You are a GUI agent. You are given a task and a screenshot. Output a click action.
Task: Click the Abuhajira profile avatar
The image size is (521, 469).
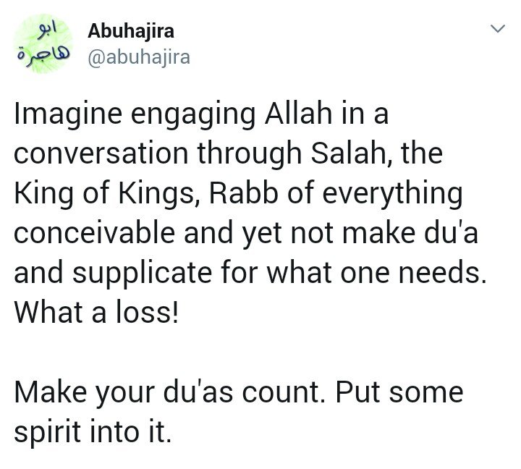click(42, 44)
